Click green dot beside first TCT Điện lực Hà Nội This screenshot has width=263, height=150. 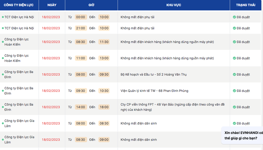pyautogui.click(x=3, y=17)
